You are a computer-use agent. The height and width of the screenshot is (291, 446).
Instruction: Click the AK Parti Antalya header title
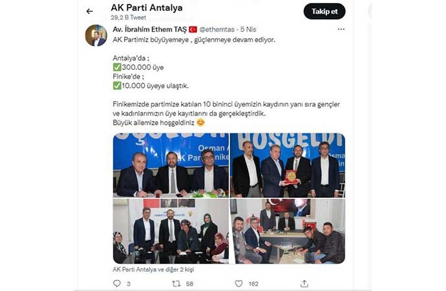147,8
